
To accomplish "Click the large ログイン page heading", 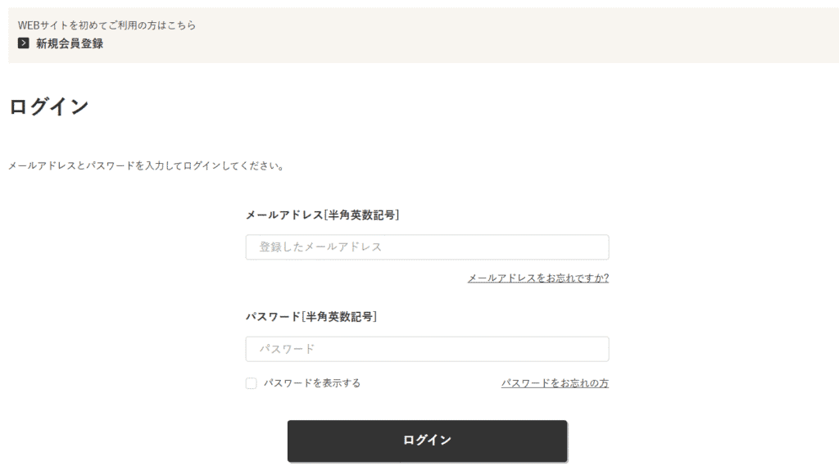I will tap(48, 106).
